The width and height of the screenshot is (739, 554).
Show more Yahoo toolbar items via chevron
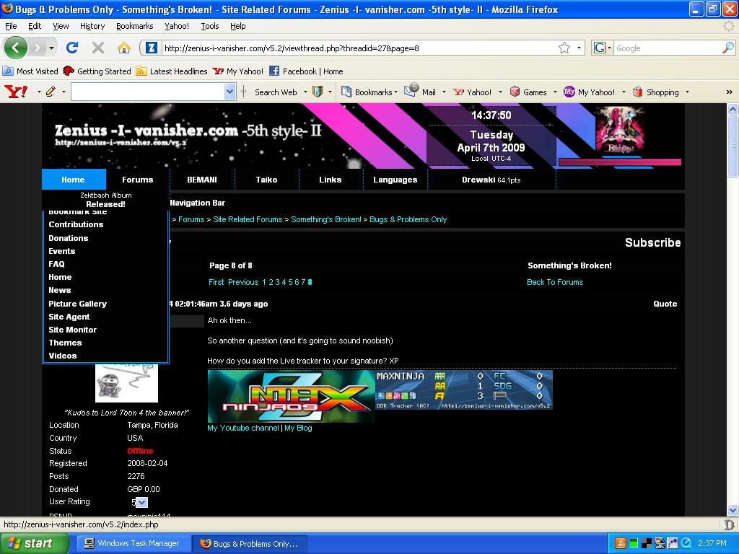pyautogui.click(x=729, y=92)
